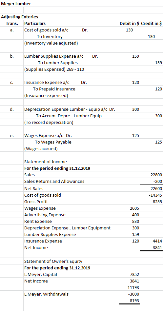Click the '(To record depreciation)' note
163x311 pixels.
[49, 122]
